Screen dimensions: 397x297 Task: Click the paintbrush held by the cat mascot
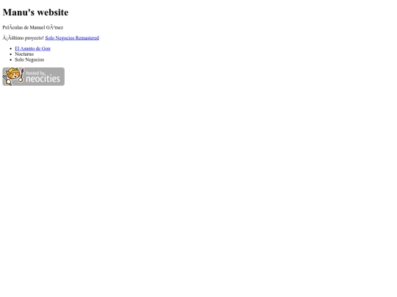point(21,75)
